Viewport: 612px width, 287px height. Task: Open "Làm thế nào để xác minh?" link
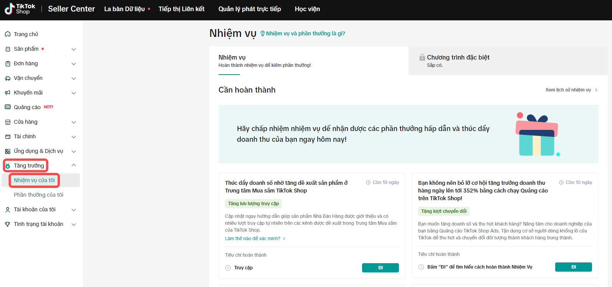coord(253,239)
